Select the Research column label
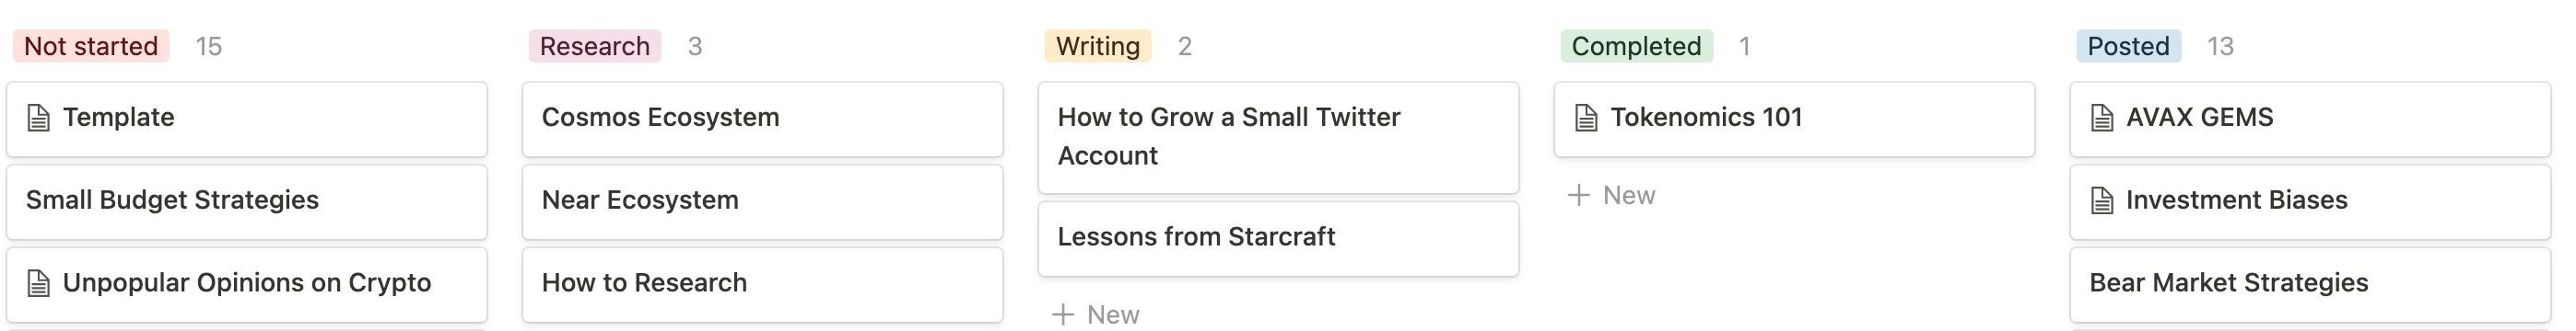The height and width of the screenshot is (331, 2576). (x=595, y=46)
